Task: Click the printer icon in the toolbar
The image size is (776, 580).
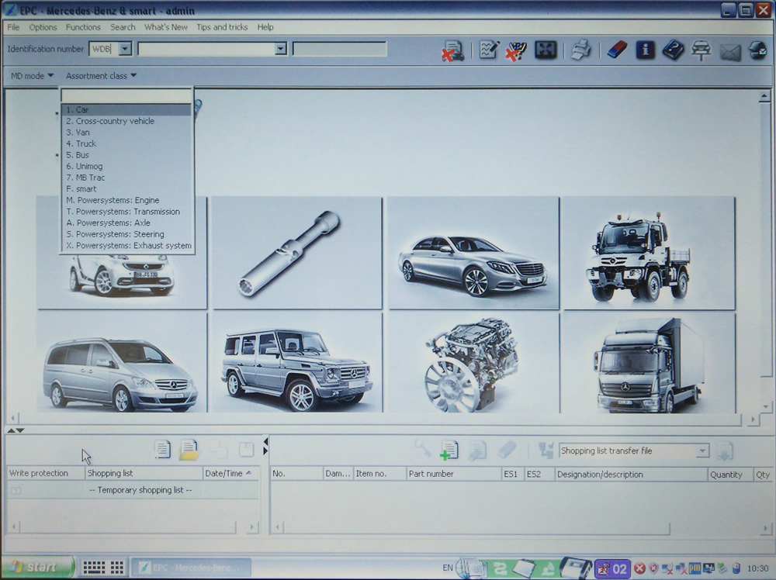Action: [x=580, y=50]
